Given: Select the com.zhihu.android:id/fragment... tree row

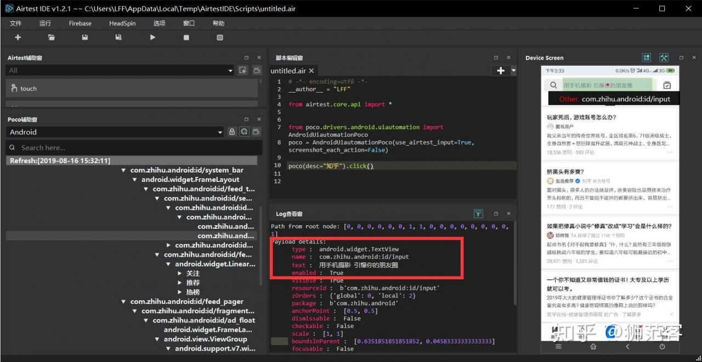Looking at the screenshot, I should click(x=198, y=311).
